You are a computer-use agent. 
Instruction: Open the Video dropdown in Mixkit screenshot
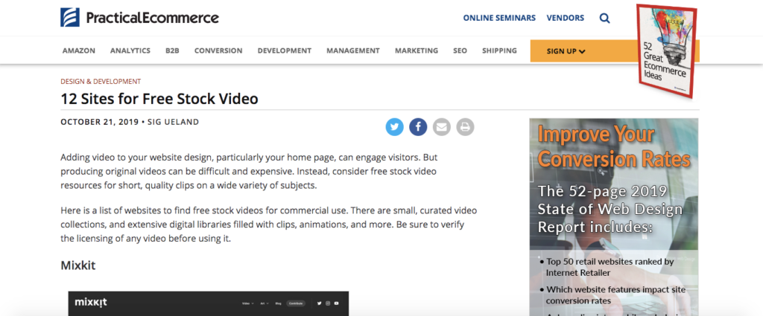click(247, 303)
